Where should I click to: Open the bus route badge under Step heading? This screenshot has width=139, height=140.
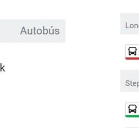tap(132, 110)
